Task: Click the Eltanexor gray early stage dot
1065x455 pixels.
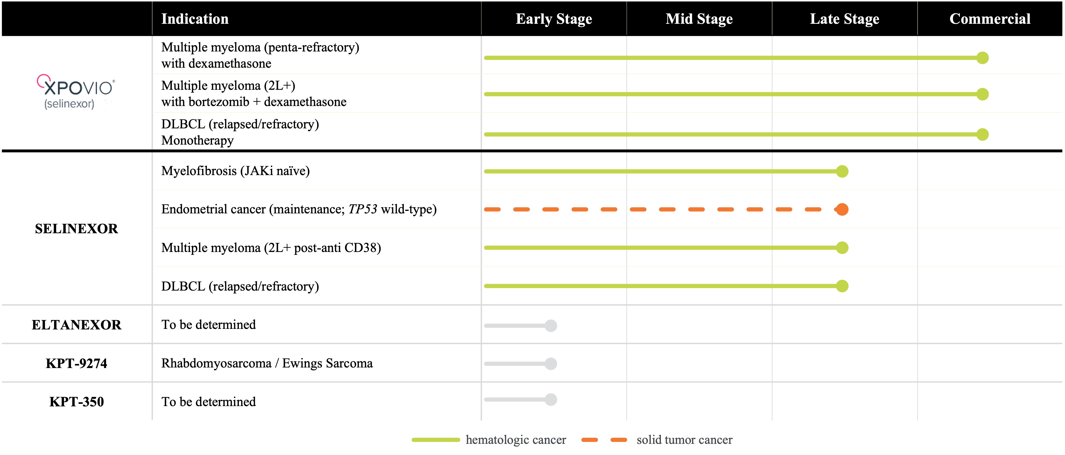Action: pyautogui.click(x=551, y=326)
